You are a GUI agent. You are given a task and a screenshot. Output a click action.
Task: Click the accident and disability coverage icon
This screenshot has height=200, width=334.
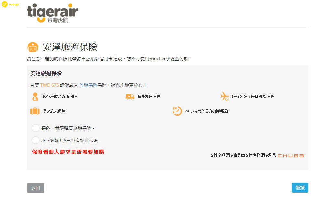click(x=35, y=97)
